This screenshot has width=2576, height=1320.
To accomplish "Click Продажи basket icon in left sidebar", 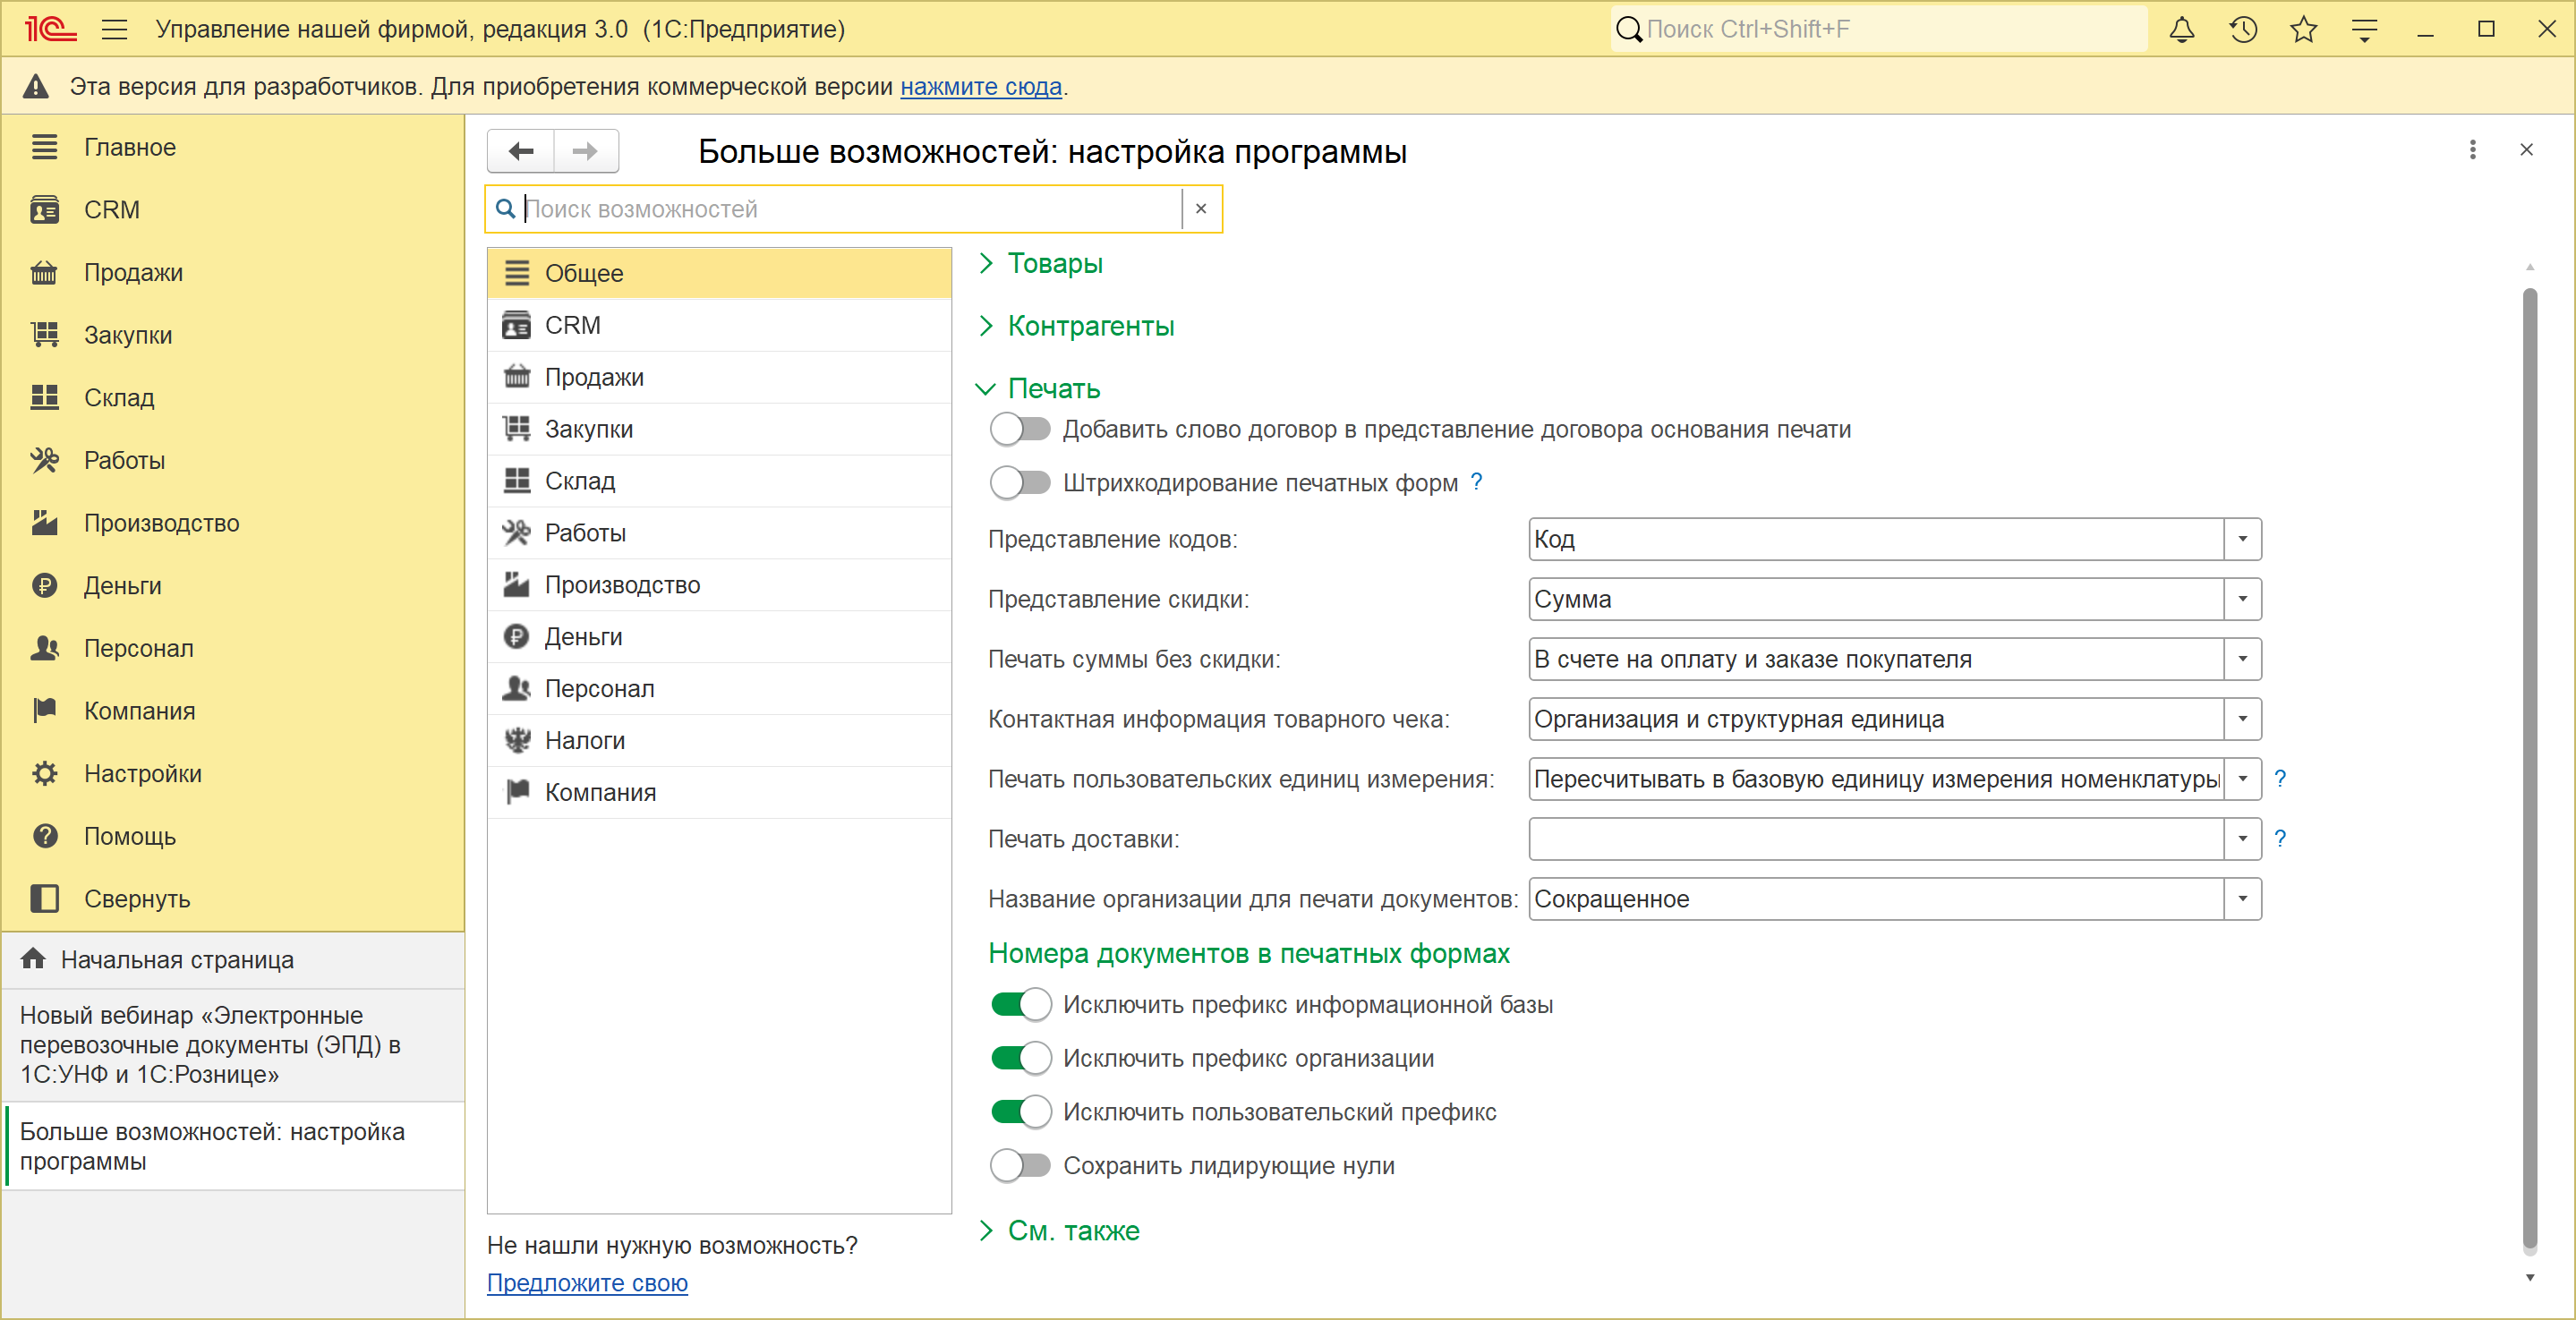I will tap(44, 273).
